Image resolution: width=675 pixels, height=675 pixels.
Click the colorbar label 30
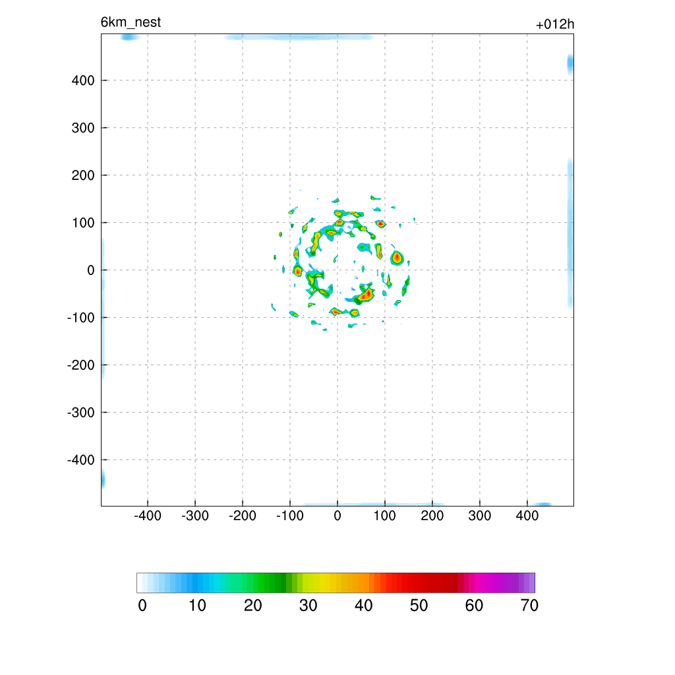click(x=308, y=606)
